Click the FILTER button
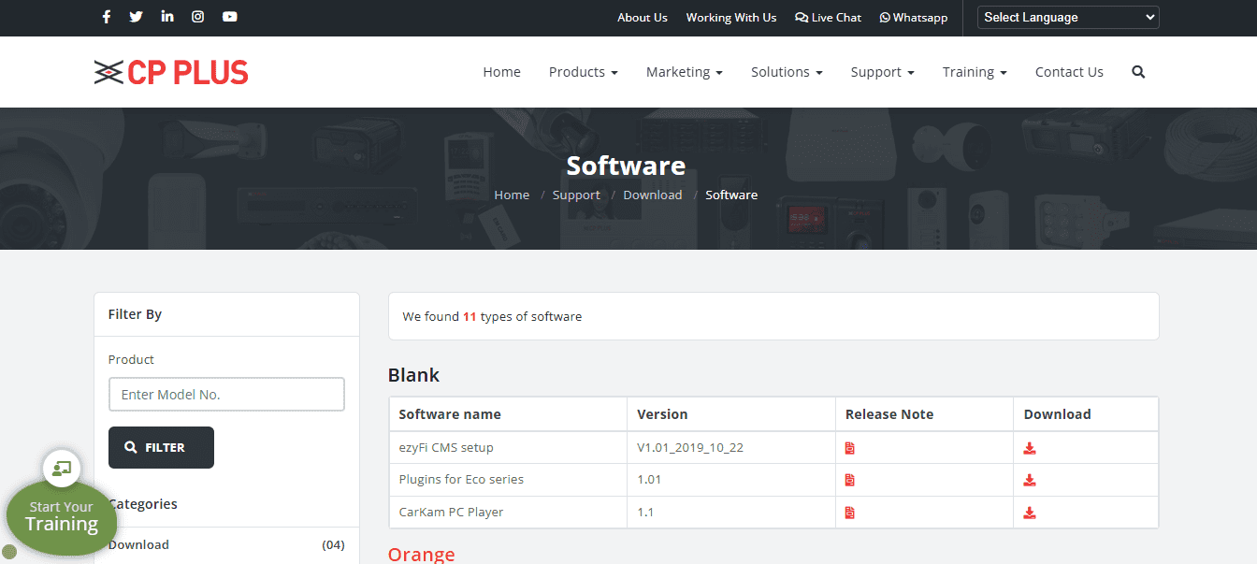 click(161, 447)
